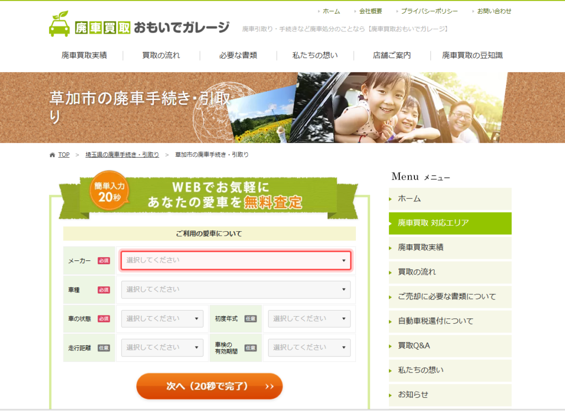Select the 初度年式 dropdown
This screenshot has height=411, width=565.
(309, 319)
